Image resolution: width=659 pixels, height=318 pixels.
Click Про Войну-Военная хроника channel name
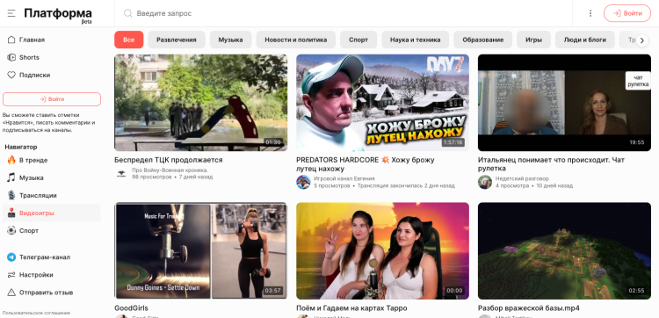(x=170, y=170)
